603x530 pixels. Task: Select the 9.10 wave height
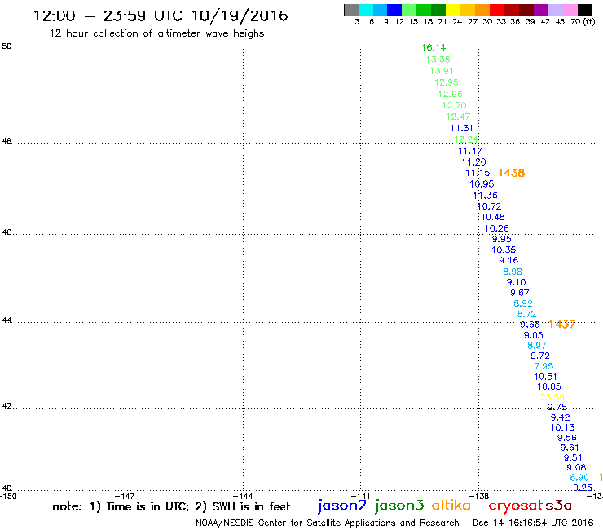516,282
